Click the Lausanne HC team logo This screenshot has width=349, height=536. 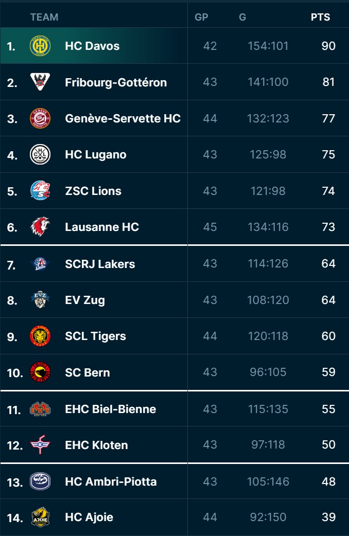pos(40,227)
